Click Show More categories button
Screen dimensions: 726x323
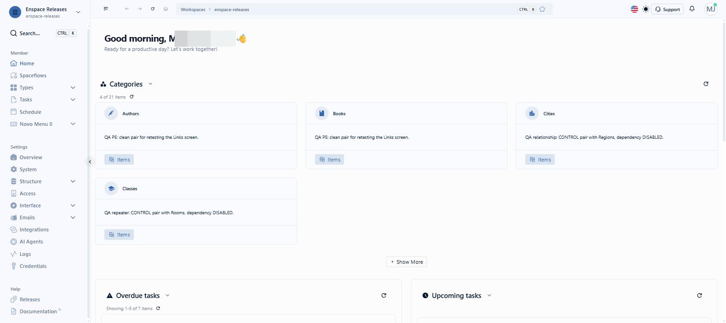407,262
